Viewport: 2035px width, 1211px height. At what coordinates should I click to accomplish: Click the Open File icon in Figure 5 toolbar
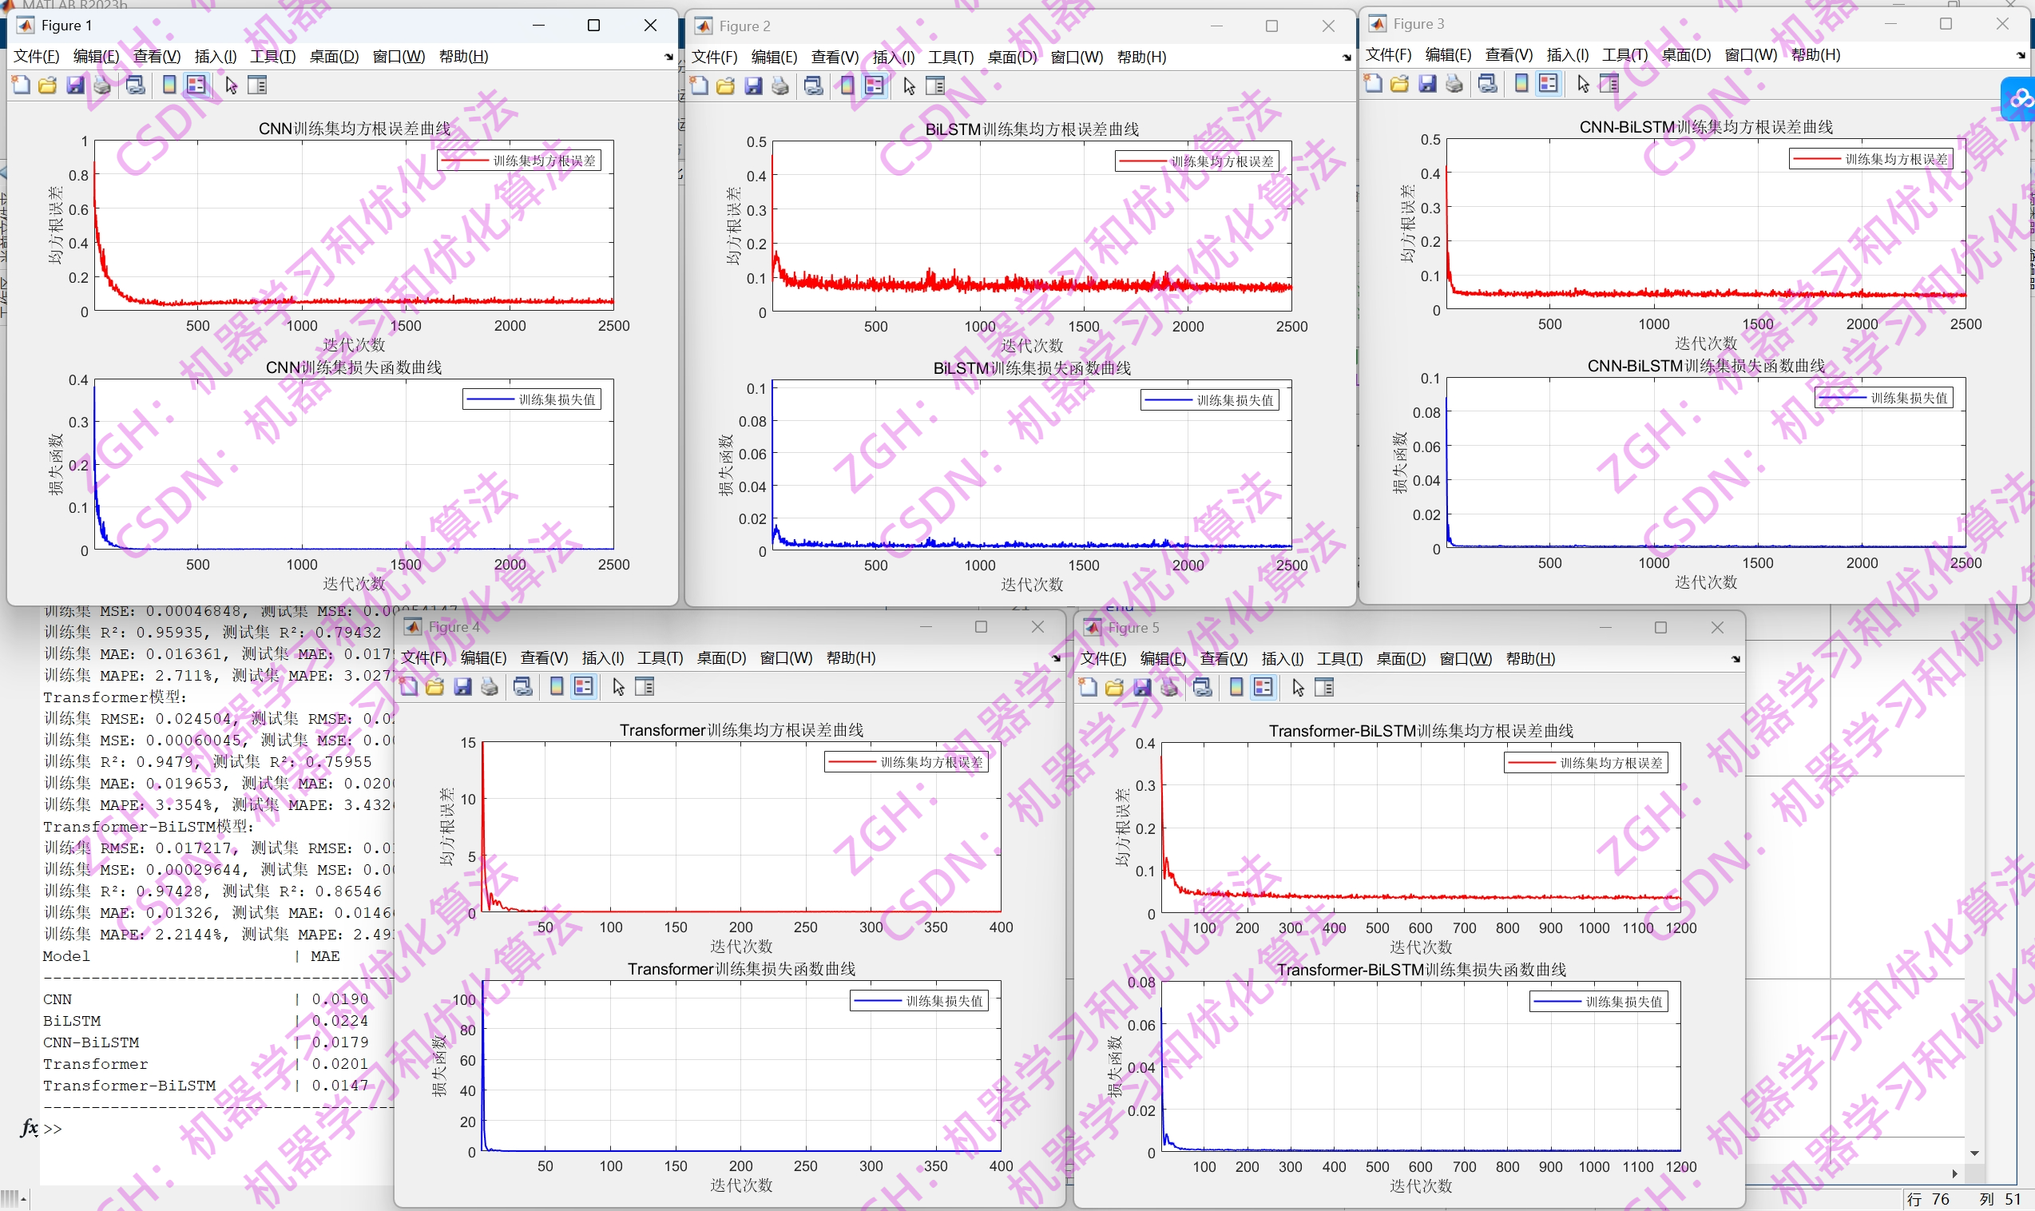(1115, 688)
